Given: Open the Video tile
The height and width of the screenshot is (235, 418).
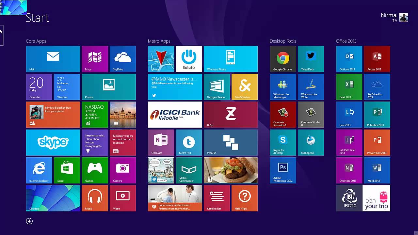Looking at the screenshot, I should tap(123, 198).
